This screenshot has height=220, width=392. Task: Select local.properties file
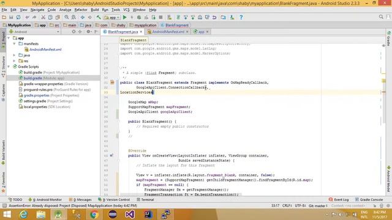click(44, 107)
